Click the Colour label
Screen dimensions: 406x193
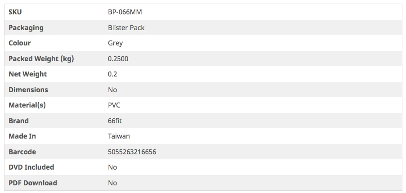click(20, 43)
